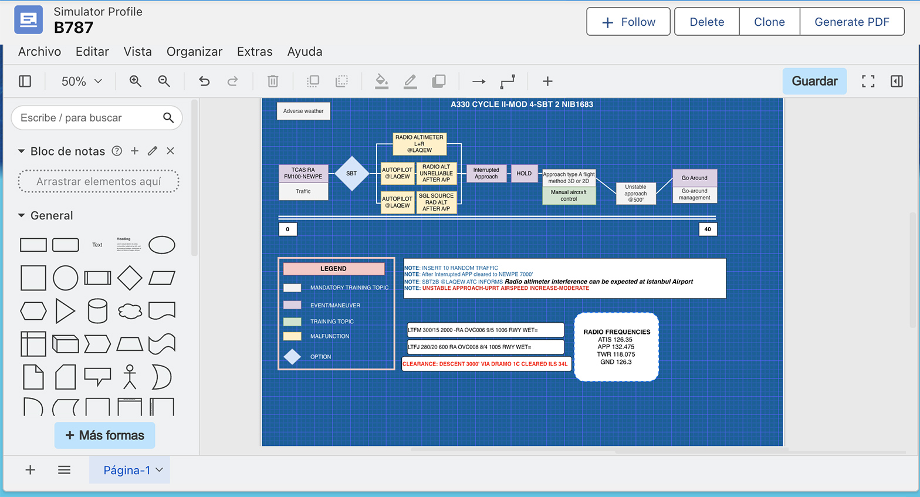Collapse the Bloc de notas section
Image resolution: width=920 pixels, height=497 pixels.
[x=22, y=151]
